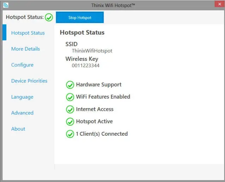
Task: Open Device Priorities in the sidebar
Action: pyautogui.click(x=29, y=81)
